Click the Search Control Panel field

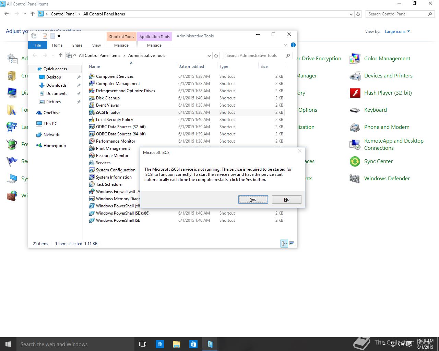coord(400,14)
